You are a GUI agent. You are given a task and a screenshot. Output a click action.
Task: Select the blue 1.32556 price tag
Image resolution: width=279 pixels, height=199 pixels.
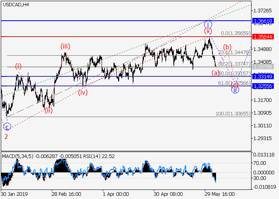point(264,86)
